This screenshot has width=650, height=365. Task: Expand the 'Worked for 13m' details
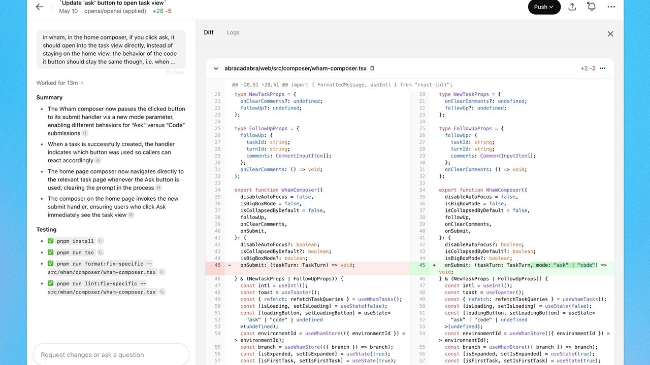(59, 83)
